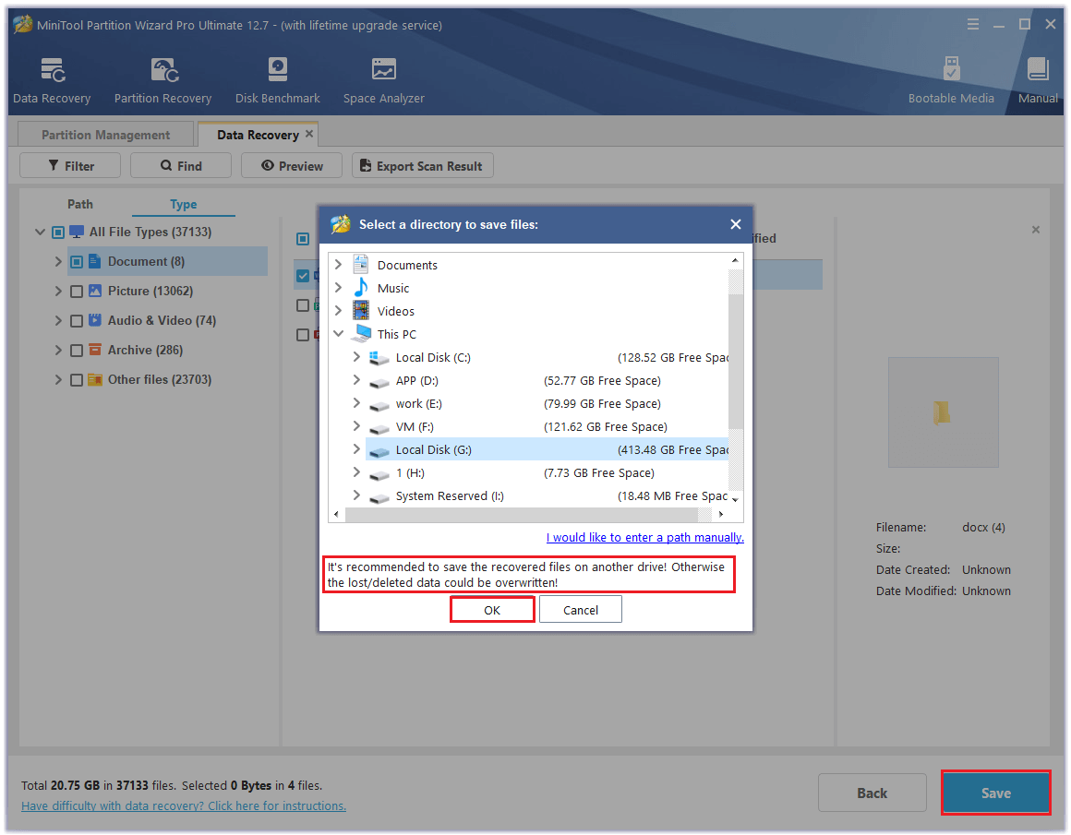Close the save directory dialog with X

tap(736, 224)
